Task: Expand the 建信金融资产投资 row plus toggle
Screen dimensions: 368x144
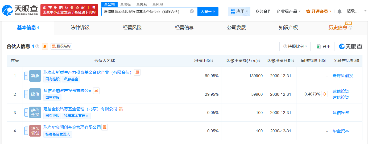Action: [x=26, y=94]
